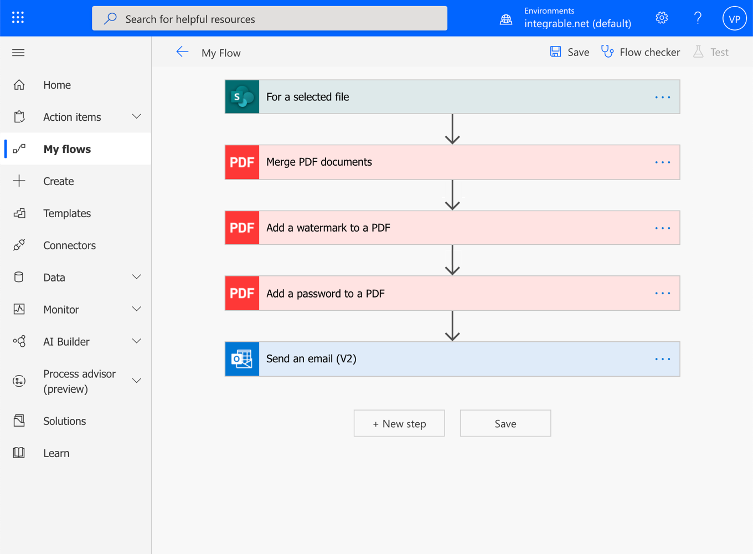Run the Flow checker
The image size is (753, 554).
[641, 52]
